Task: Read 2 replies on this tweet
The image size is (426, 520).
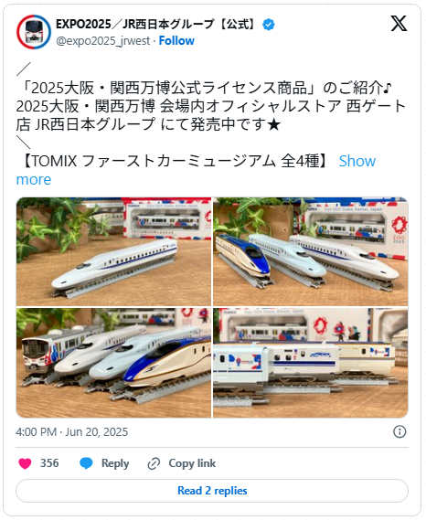Action: [x=212, y=491]
